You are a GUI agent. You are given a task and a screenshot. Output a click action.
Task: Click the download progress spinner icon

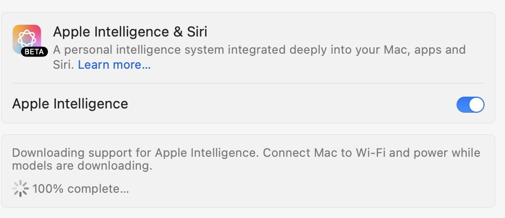(x=20, y=188)
